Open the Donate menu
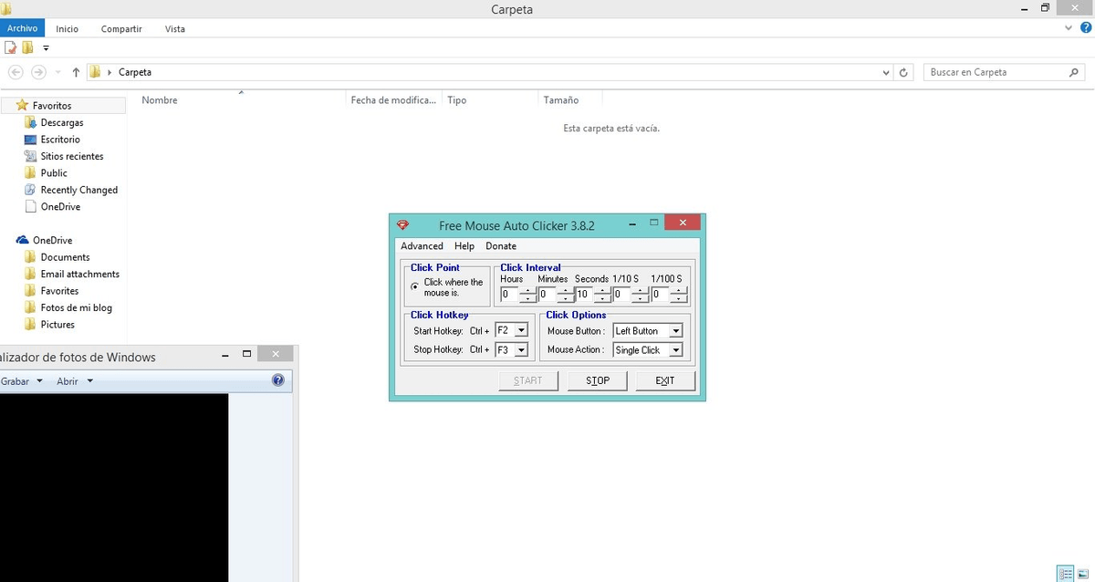Image resolution: width=1095 pixels, height=582 pixels. 500,245
